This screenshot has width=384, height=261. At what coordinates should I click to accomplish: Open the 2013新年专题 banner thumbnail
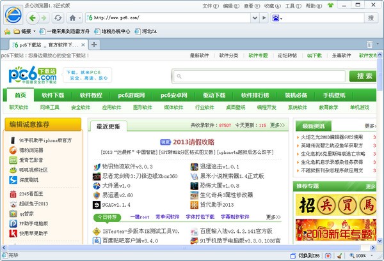coord(336,230)
